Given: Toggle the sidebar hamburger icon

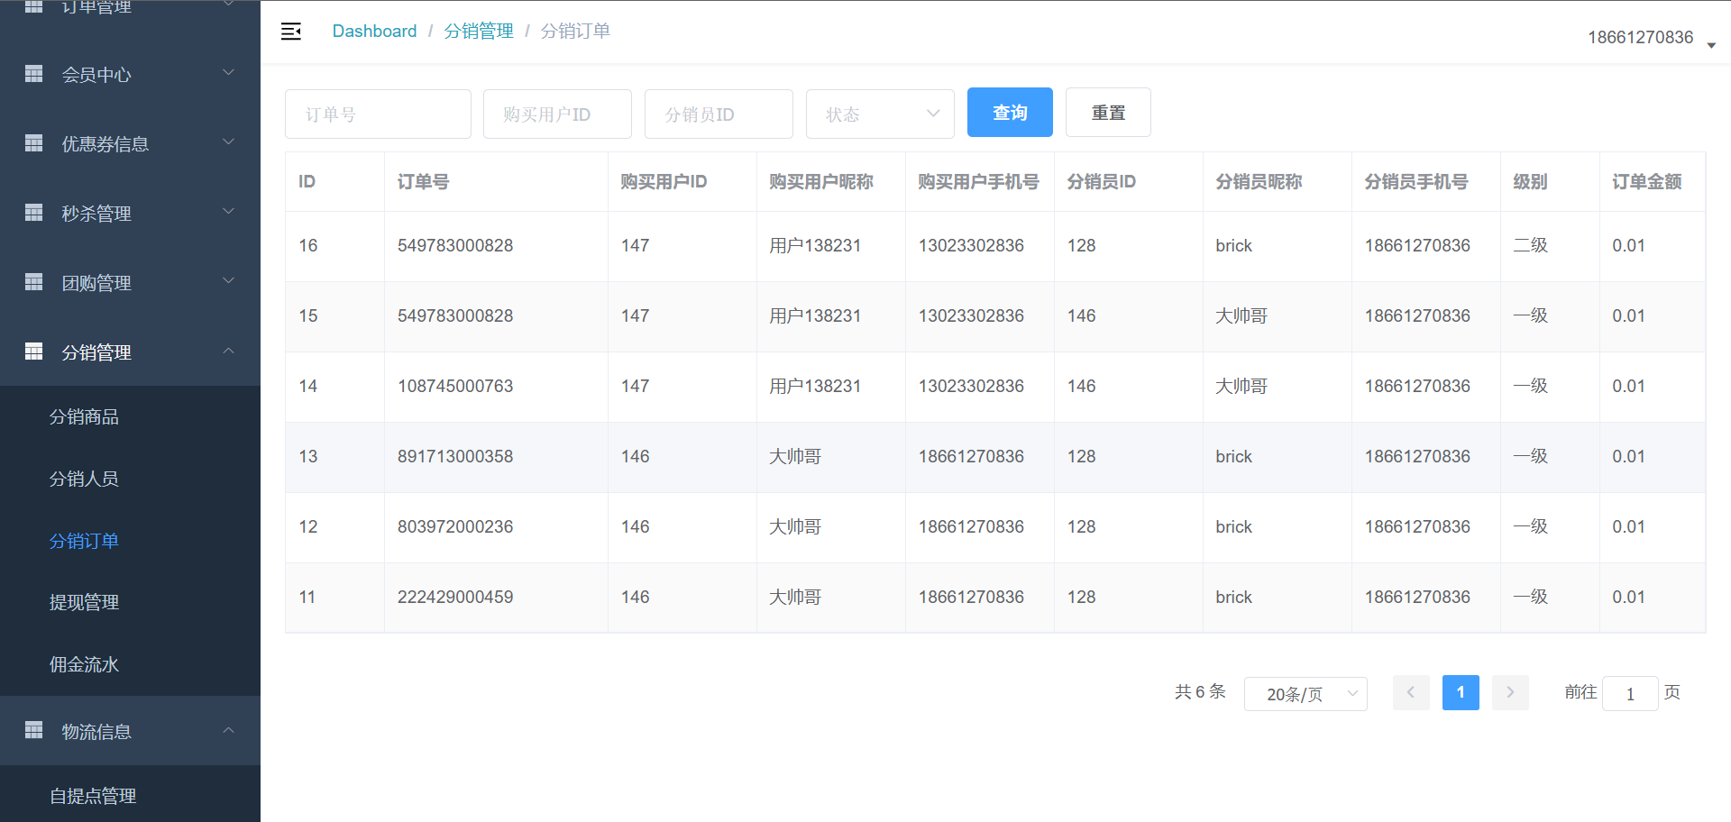Looking at the screenshot, I should (291, 32).
